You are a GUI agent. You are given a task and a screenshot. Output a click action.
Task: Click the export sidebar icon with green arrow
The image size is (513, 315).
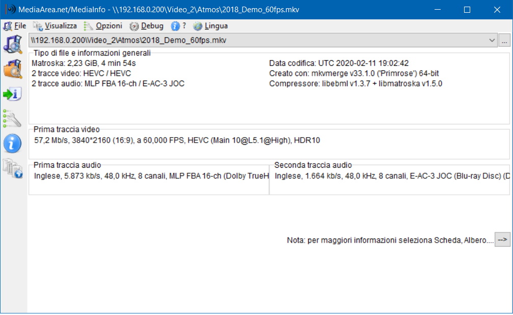(13, 94)
